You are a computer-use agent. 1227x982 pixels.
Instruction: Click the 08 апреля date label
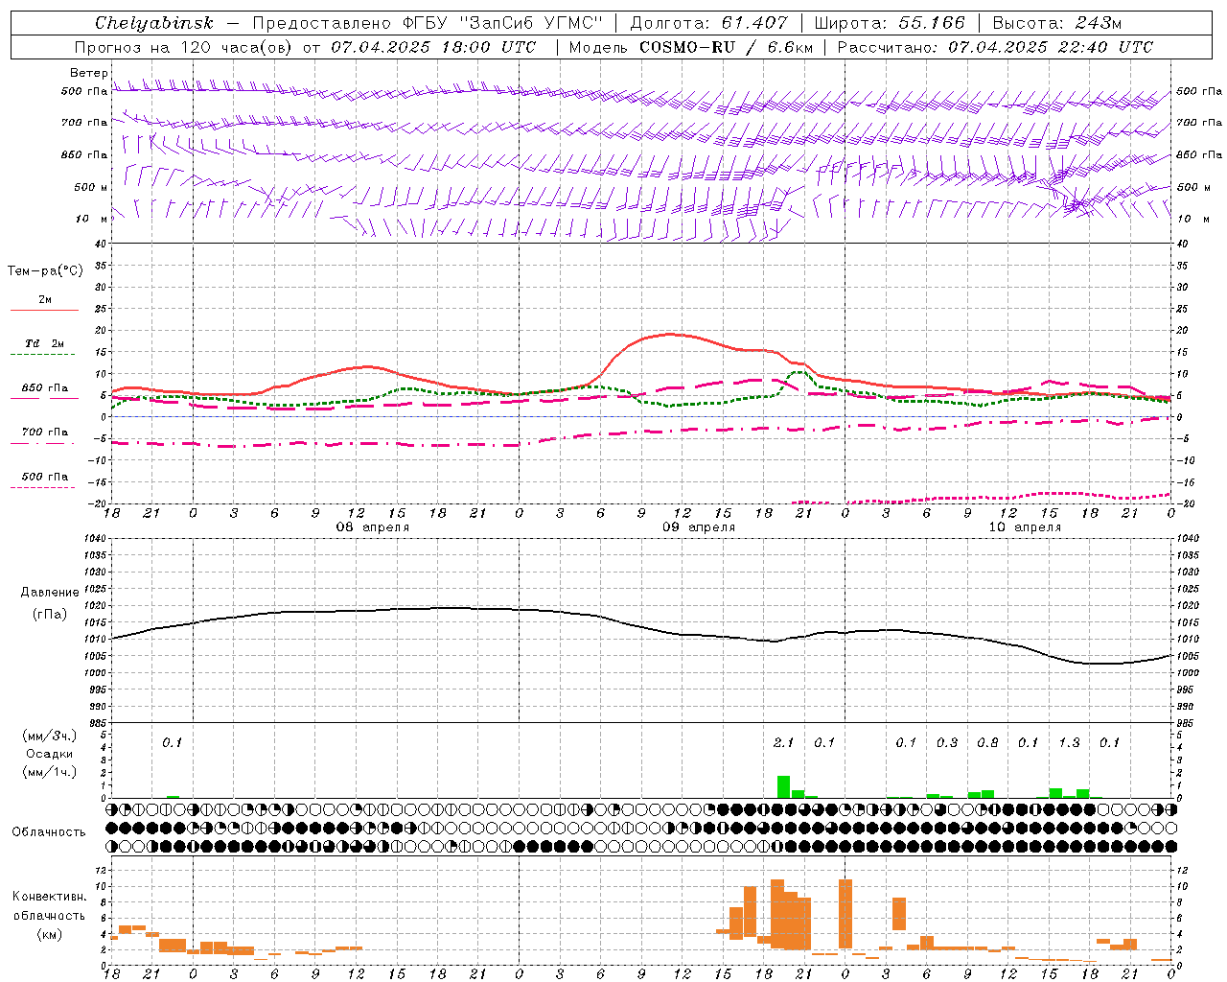[373, 527]
